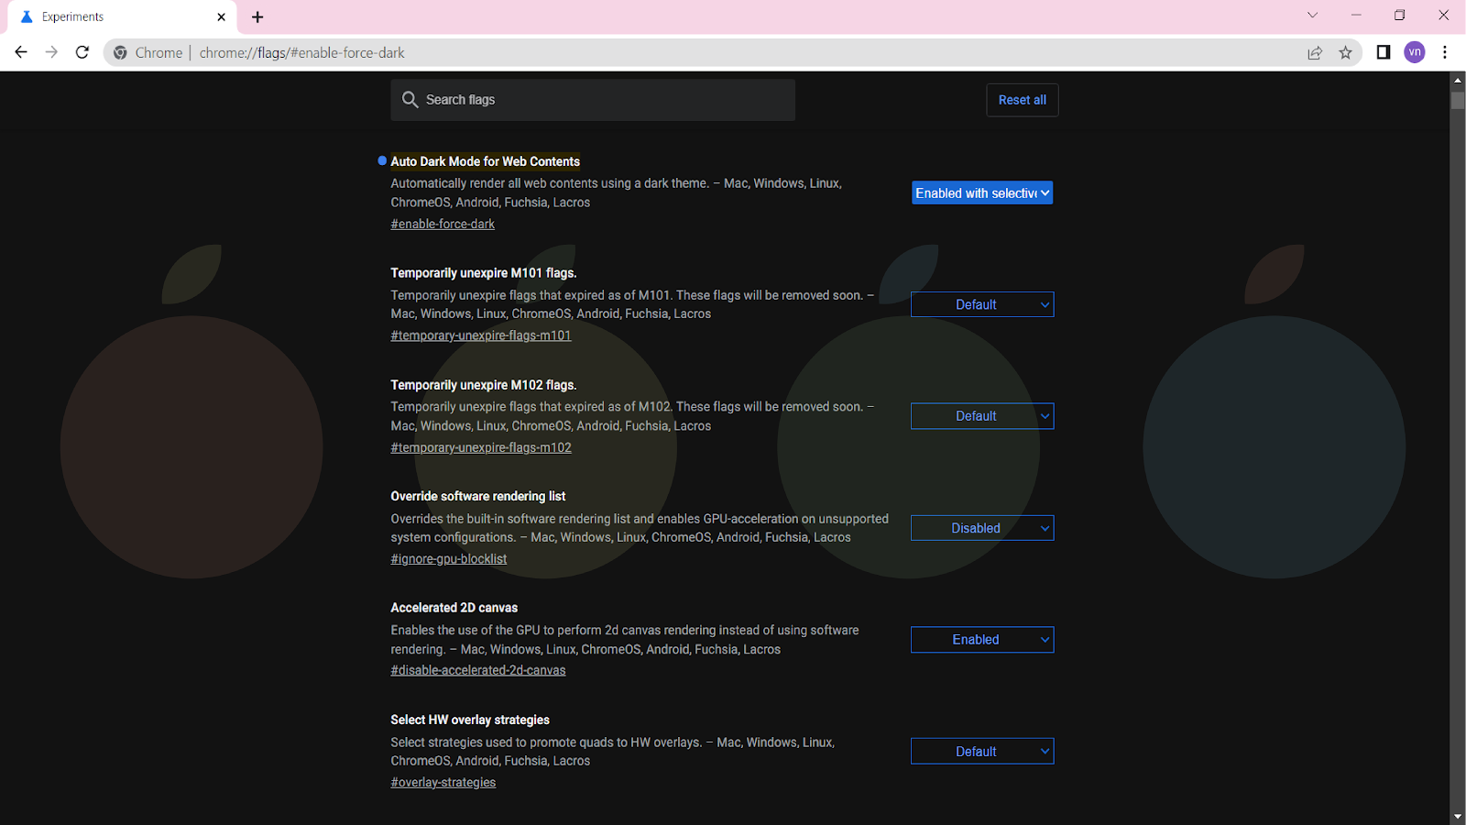Image resolution: width=1466 pixels, height=825 pixels.
Task: Click the Accelerated 2D canvas title
Action: (x=454, y=608)
